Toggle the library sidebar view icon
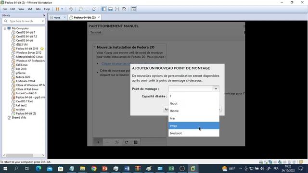 (104, 9)
